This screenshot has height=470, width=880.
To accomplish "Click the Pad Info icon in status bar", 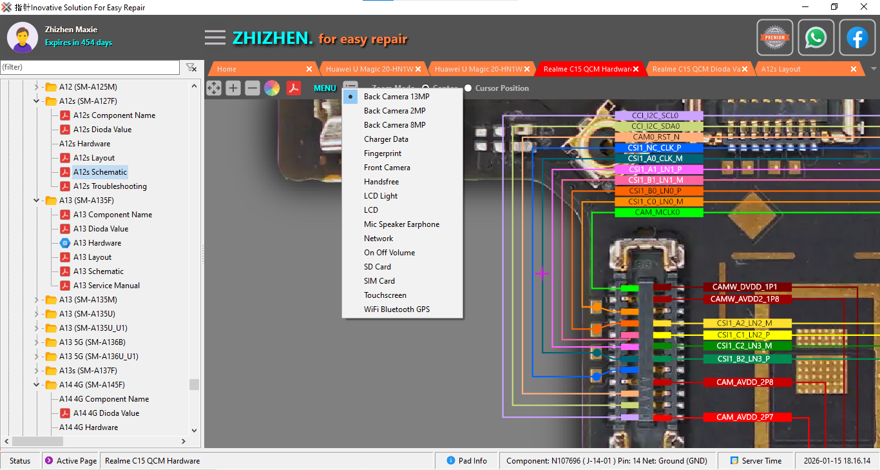I will click(x=451, y=460).
